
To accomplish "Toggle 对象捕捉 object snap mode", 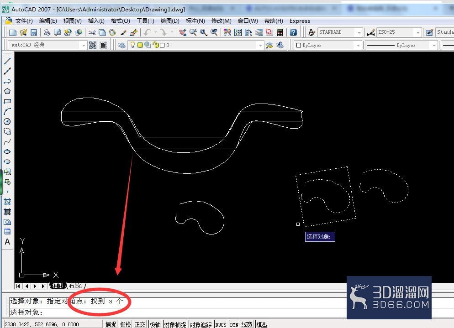I will (175, 324).
